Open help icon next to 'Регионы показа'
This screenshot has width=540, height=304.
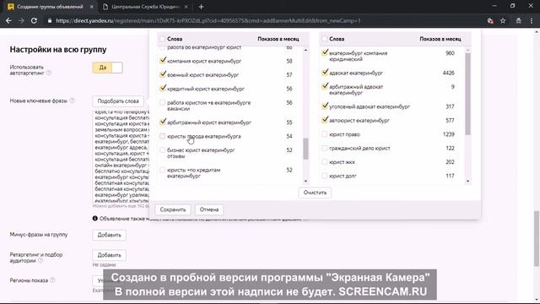[52, 280]
